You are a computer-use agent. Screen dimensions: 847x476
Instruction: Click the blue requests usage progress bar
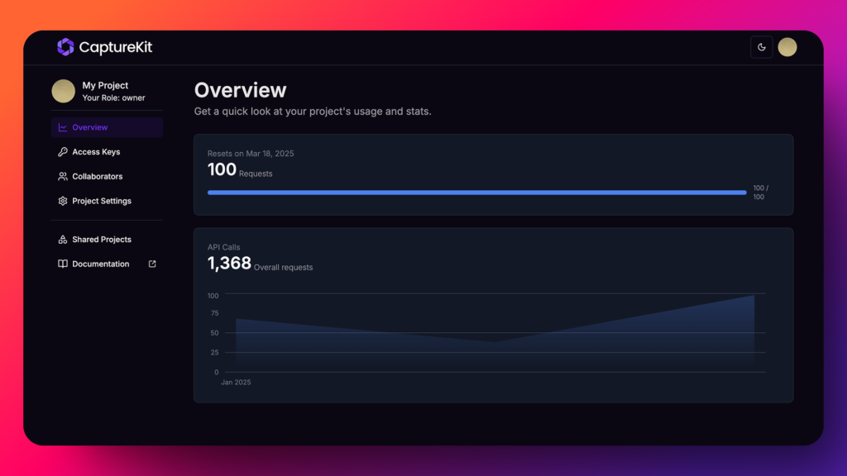(476, 193)
